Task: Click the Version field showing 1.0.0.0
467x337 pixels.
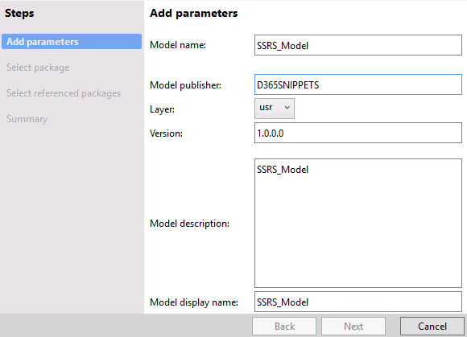Action: [x=358, y=133]
